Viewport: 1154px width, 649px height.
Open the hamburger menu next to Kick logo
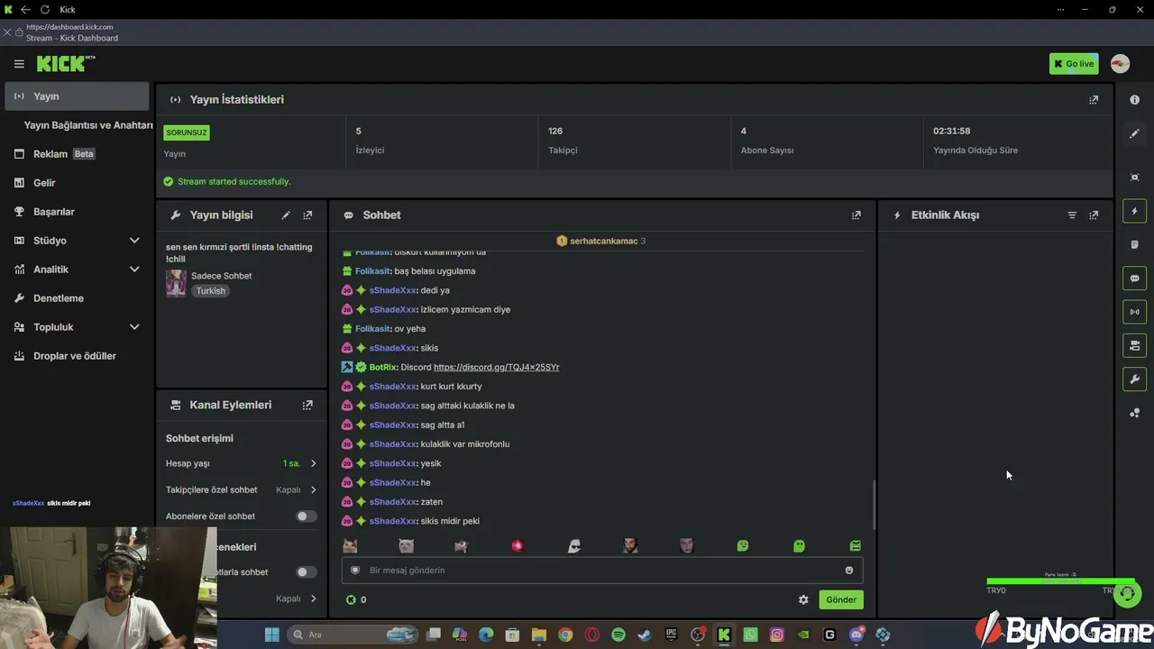pyautogui.click(x=19, y=64)
